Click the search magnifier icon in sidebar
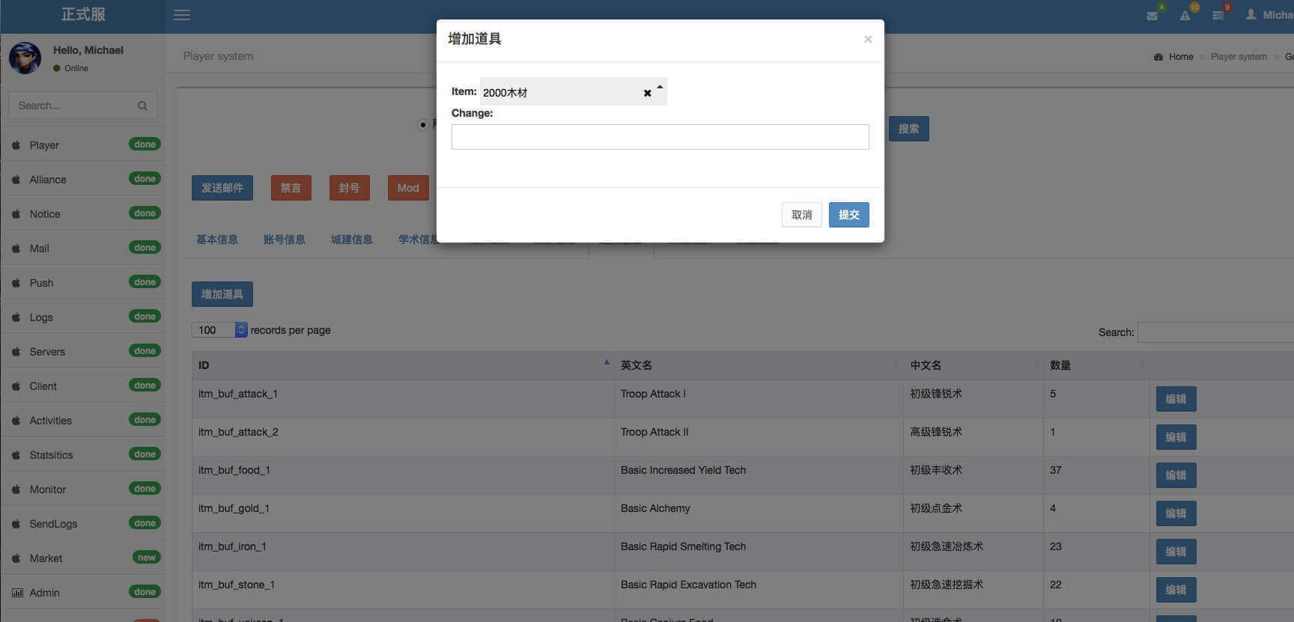Screen dimensions: 1294x622 (142, 106)
